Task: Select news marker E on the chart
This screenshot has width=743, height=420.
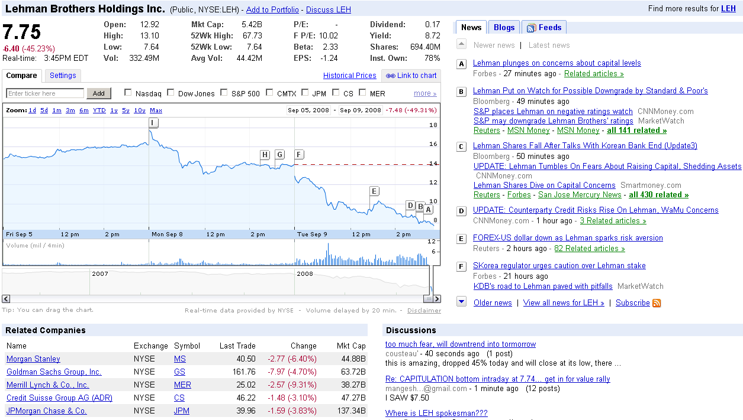Action: pos(374,191)
